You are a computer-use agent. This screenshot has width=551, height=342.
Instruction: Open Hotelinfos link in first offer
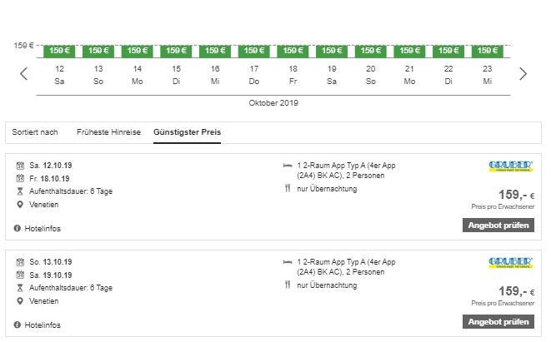[x=43, y=228]
